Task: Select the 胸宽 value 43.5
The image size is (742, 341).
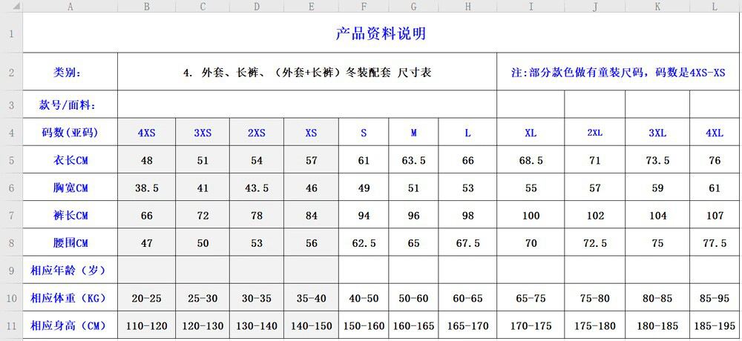Action: pos(257,188)
